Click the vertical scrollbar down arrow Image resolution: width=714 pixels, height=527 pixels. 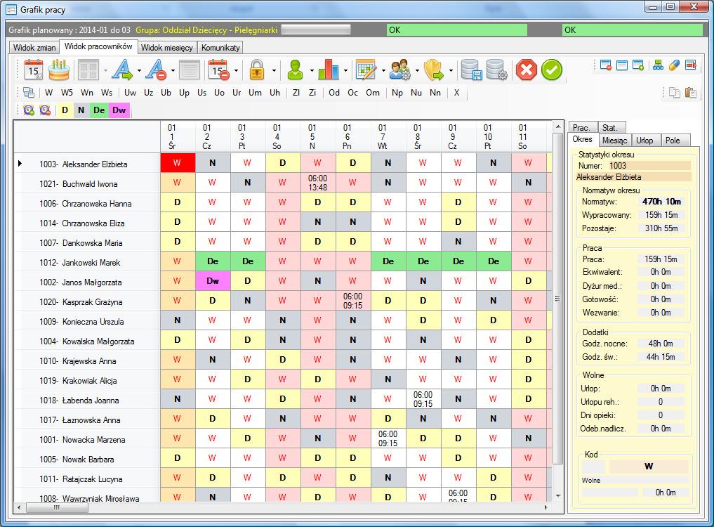(x=558, y=496)
